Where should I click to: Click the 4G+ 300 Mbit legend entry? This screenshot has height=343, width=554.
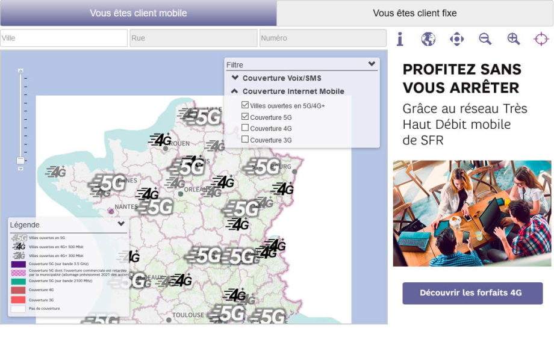click(48, 255)
